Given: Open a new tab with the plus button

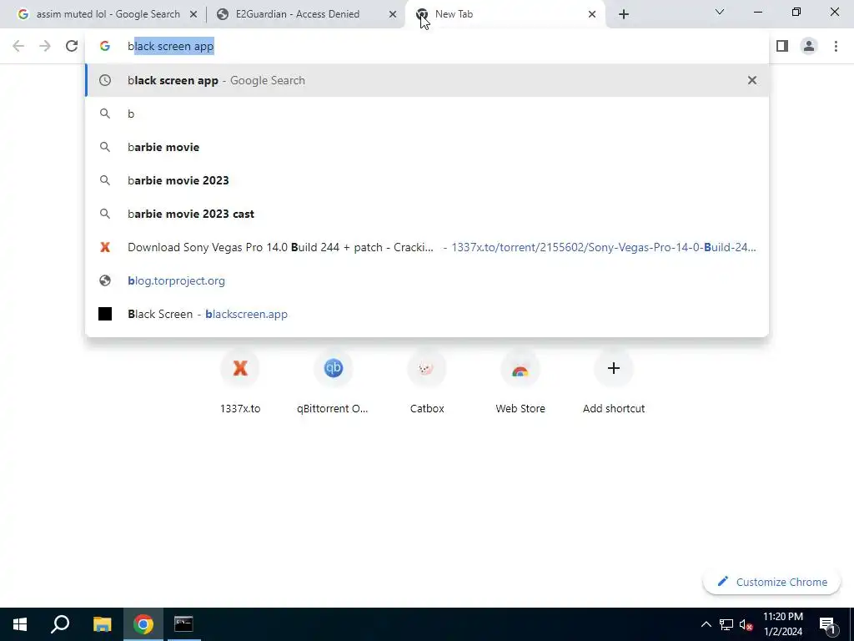Looking at the screenshot, I should pyautogui.click(x=624, y=14).
